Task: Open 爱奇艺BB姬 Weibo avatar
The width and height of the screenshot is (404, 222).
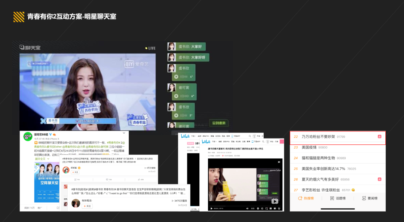Action: click(28, 136)
